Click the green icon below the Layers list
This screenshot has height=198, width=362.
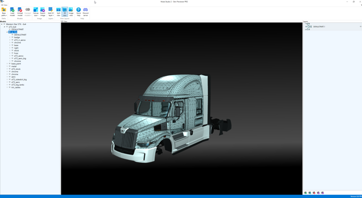(x=306, y=193)
